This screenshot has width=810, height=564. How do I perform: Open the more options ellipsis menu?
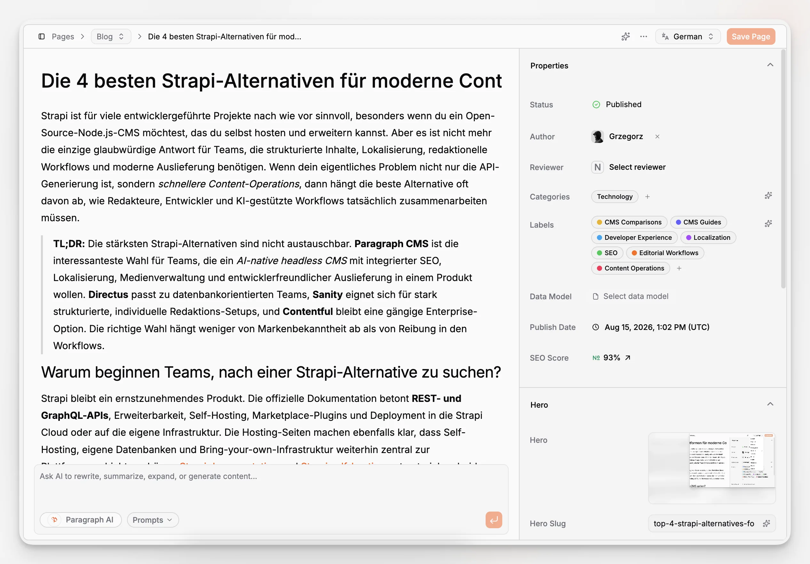[643, 37]
